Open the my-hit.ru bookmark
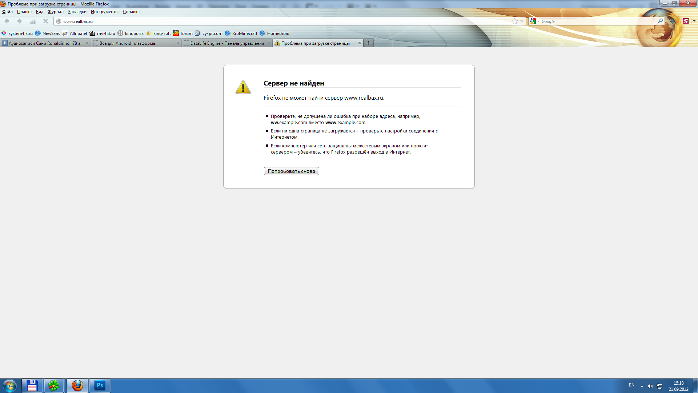 (x=103, y=33)
